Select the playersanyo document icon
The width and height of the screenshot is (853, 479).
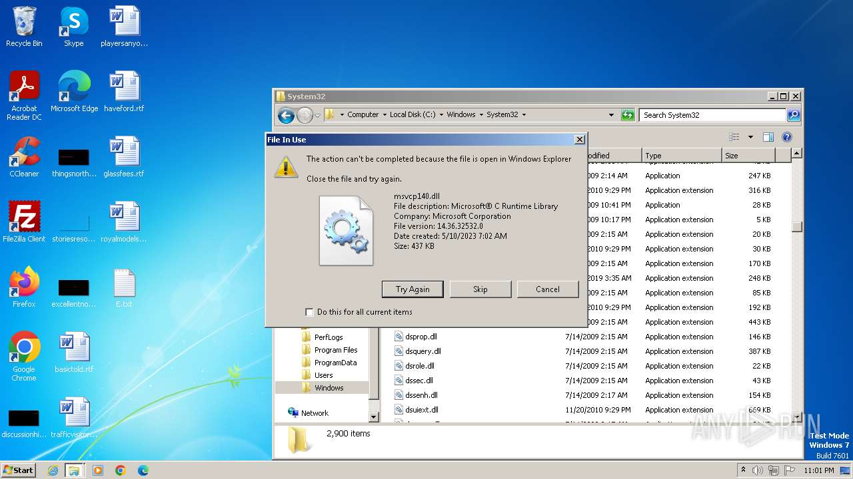(x=124, y=27)
